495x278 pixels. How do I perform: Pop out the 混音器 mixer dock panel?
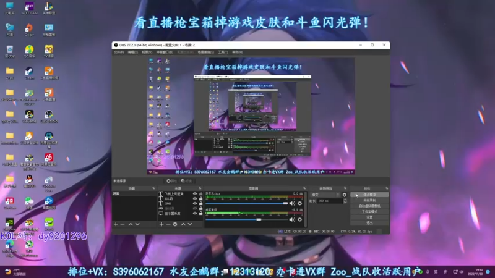click(x=304, y=188)
